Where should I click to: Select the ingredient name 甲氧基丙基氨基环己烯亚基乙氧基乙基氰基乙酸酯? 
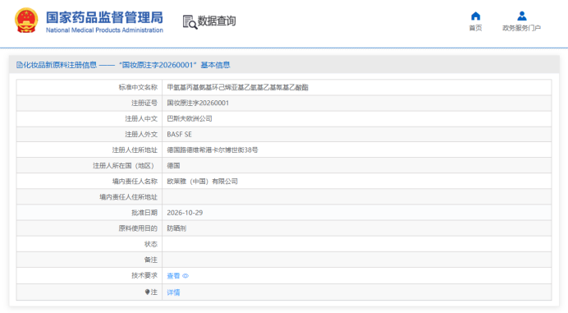click(238, 87)
